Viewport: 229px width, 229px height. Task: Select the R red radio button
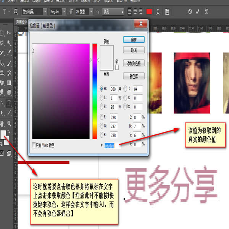coord(102,117)
